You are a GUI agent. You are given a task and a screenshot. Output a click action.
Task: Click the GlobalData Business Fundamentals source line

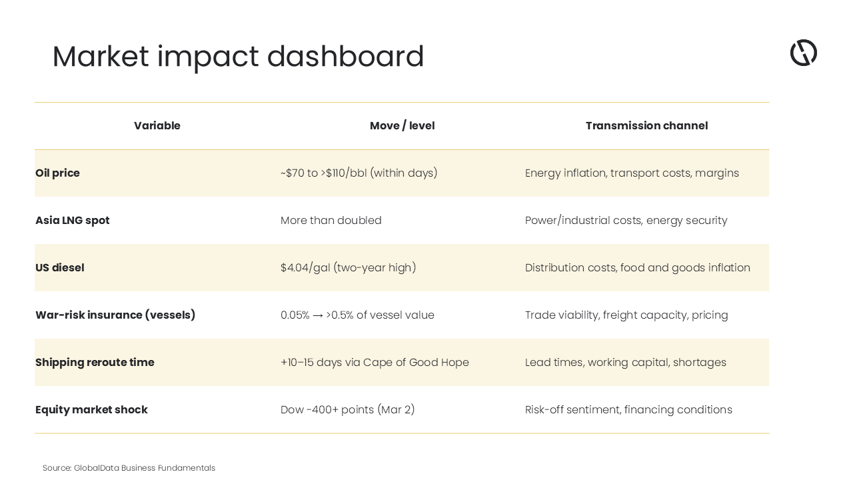129,468
